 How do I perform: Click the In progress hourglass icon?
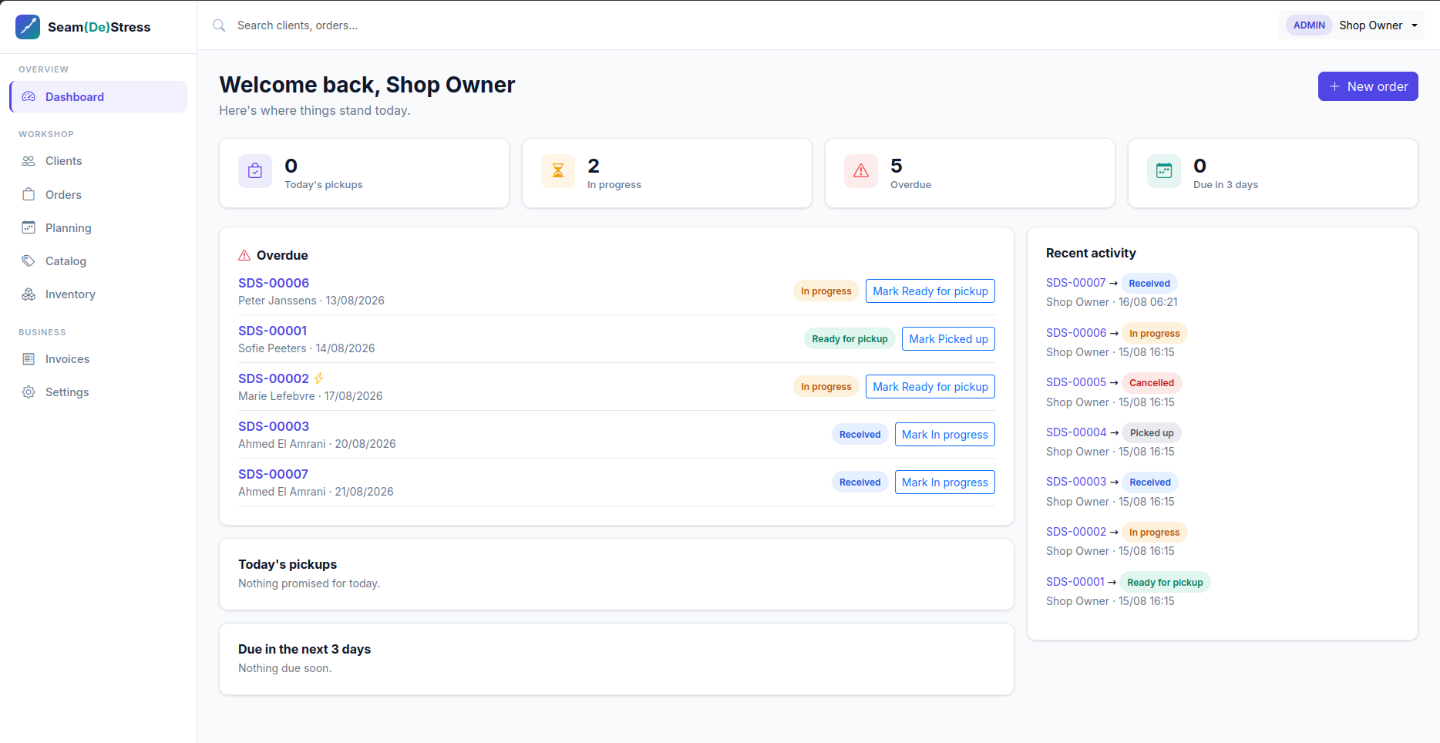point(558,171)
